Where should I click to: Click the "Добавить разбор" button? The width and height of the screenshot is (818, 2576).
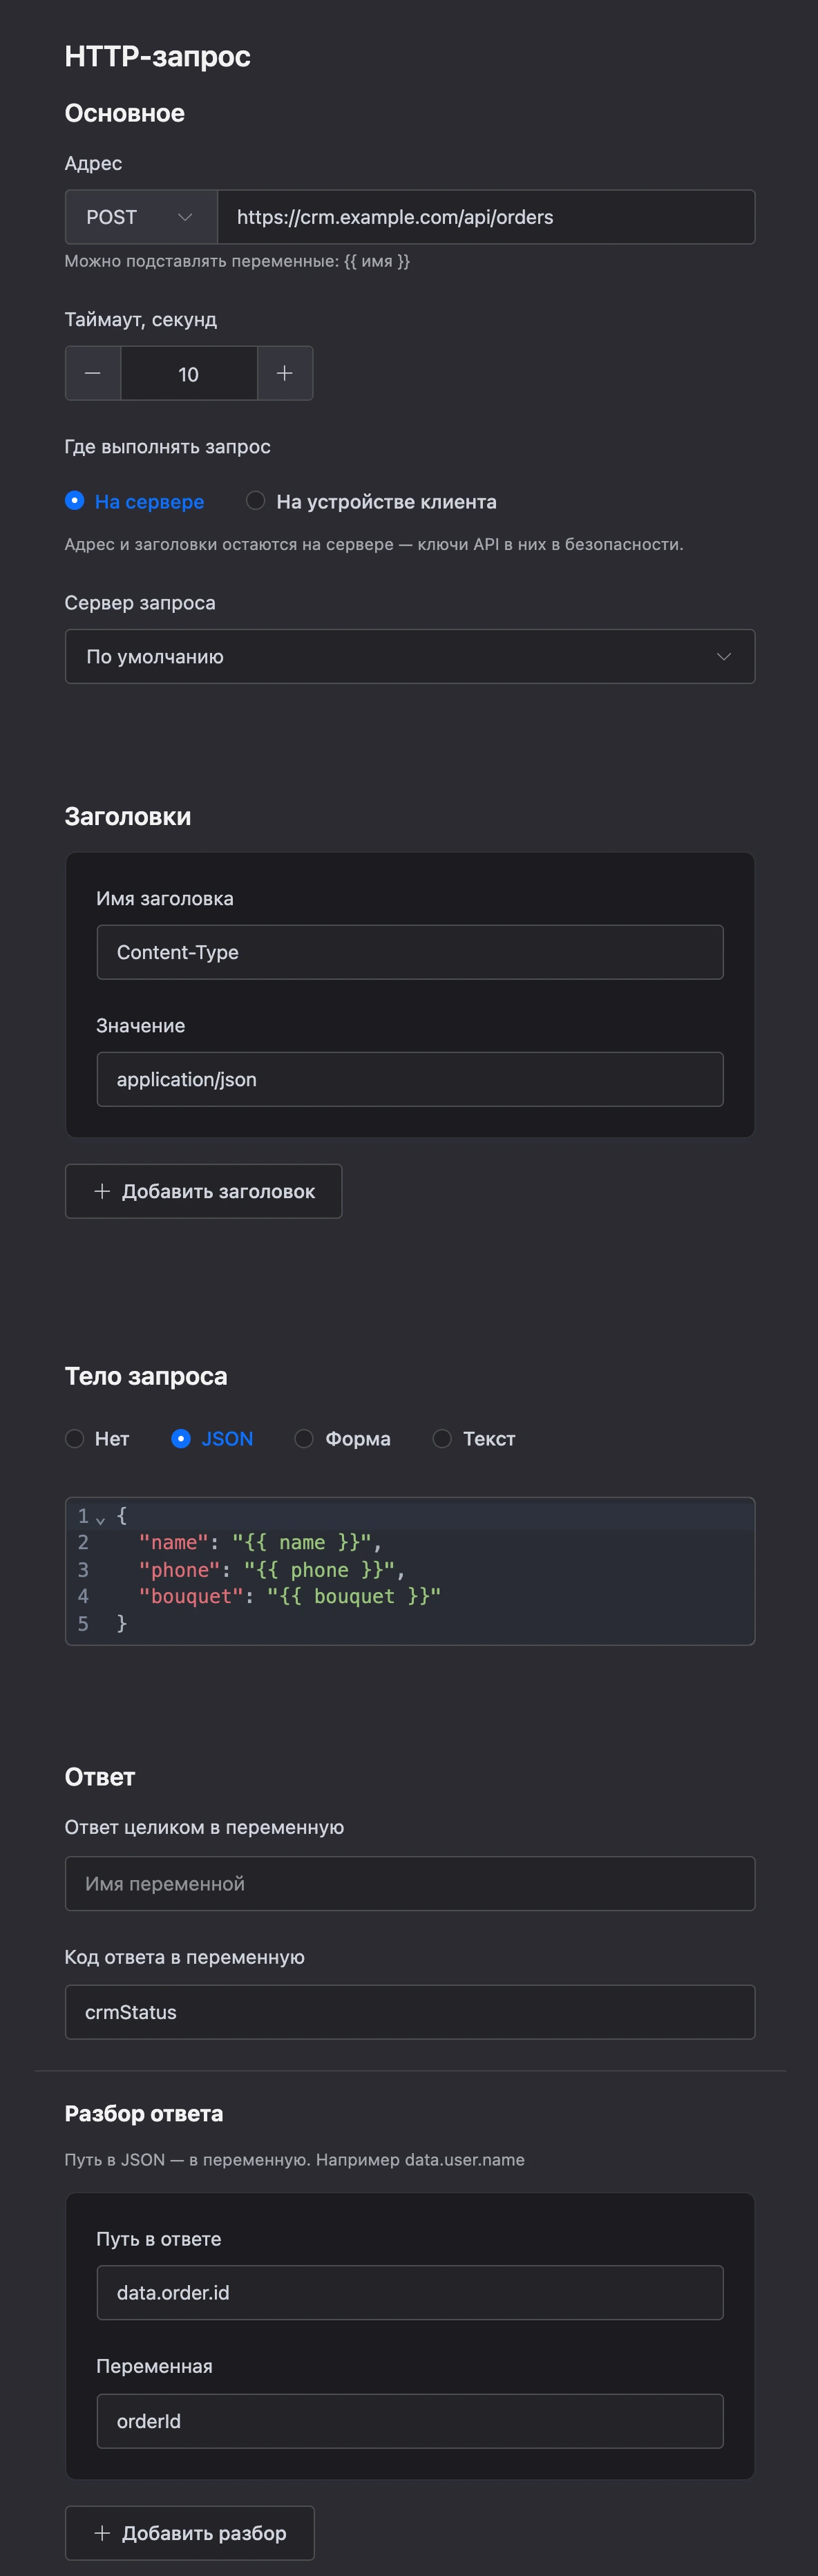point(190,2533)
